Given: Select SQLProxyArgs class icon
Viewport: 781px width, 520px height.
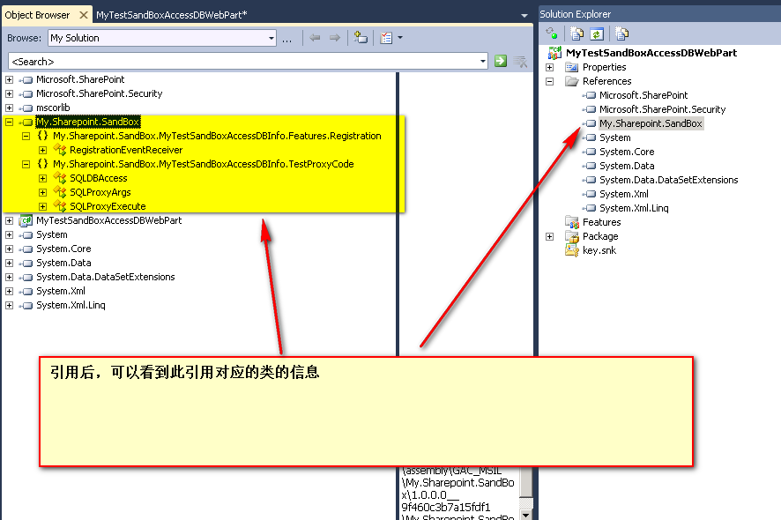Looking at the screenshot, I should [x=60, y=192].
